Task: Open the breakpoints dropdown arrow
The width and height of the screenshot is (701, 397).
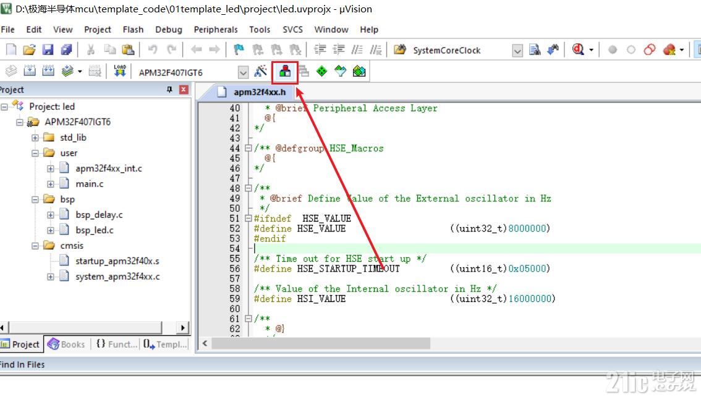Action: (682, 50)
